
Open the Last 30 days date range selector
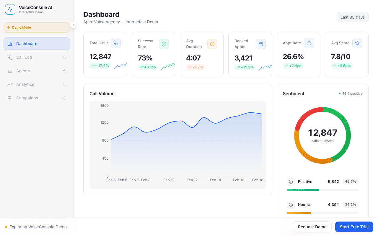click(352, 17)
